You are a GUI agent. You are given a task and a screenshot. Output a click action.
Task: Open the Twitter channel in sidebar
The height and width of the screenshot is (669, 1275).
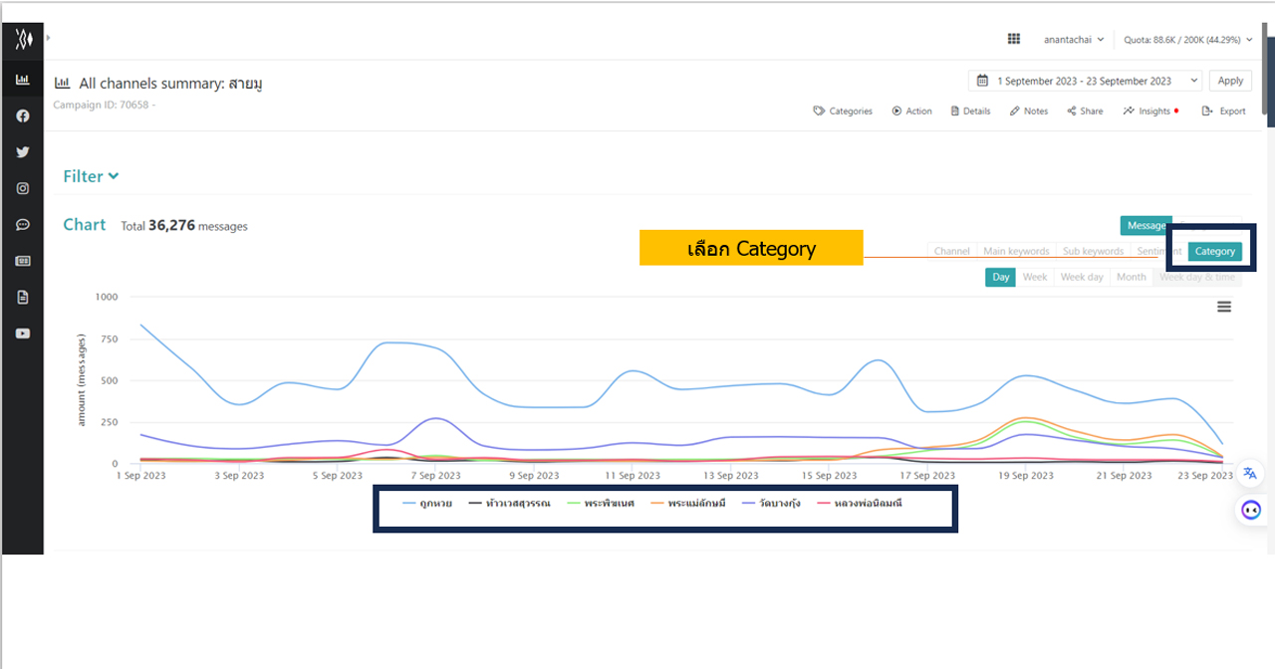point(22,152)
